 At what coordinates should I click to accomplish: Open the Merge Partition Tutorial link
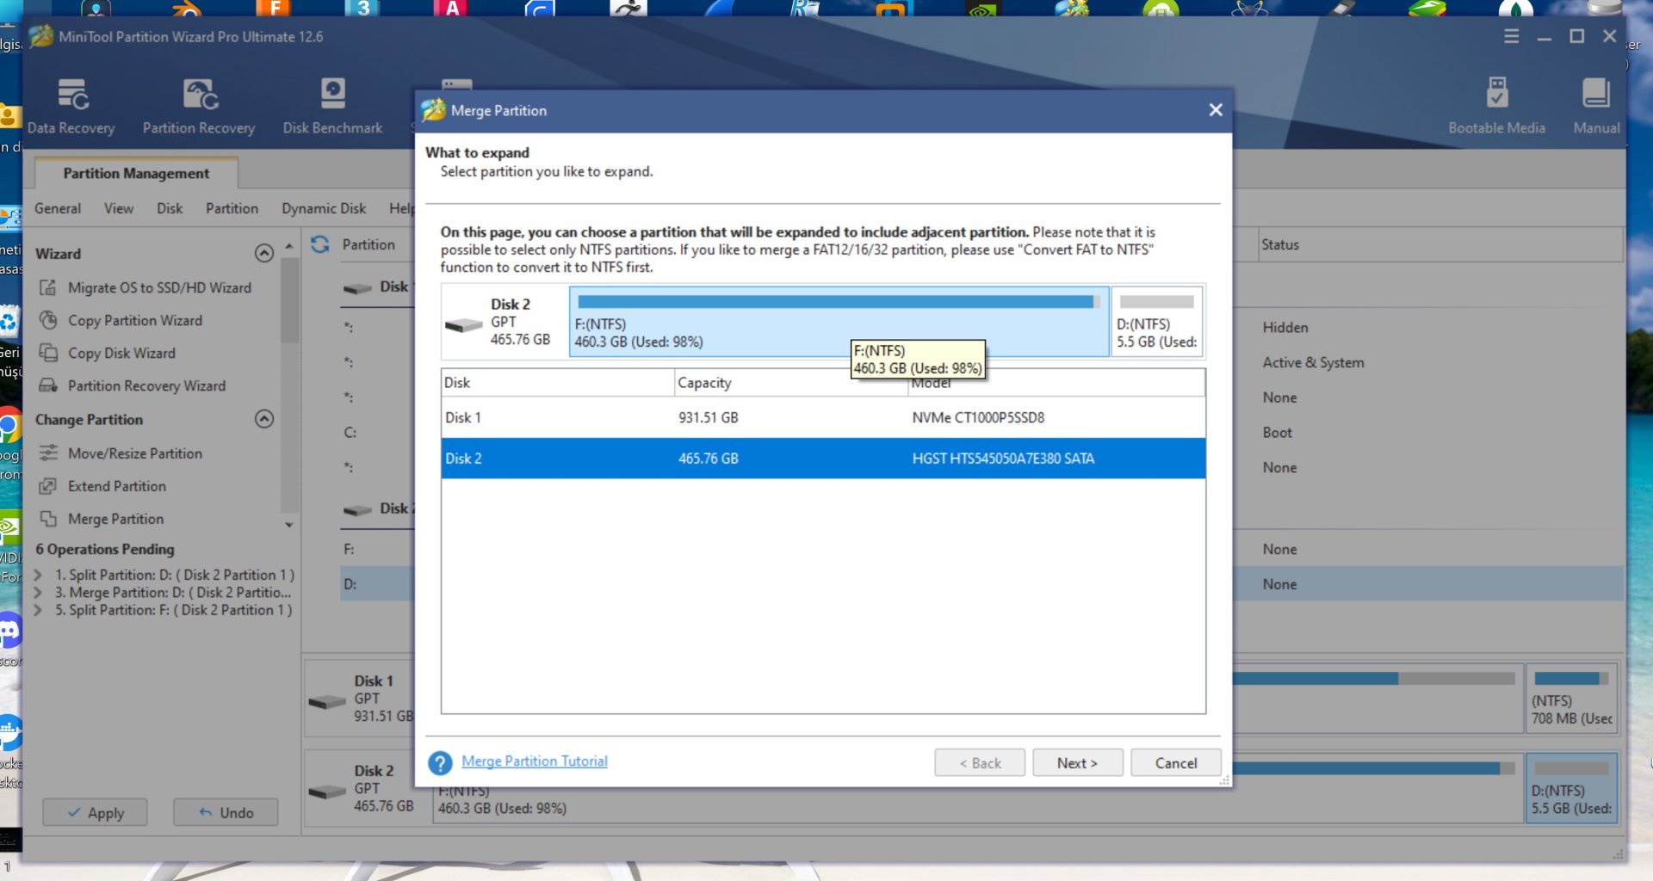[535, 761]
